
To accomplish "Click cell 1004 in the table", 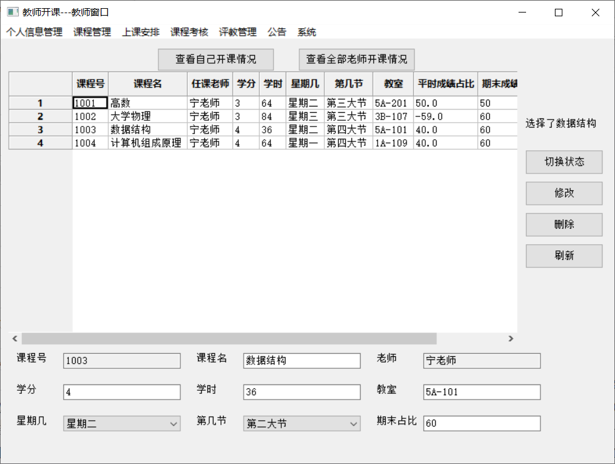I will point(90,143).
